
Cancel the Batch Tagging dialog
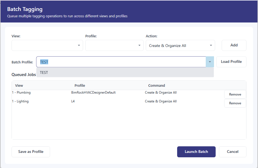(x=232, y=152)
